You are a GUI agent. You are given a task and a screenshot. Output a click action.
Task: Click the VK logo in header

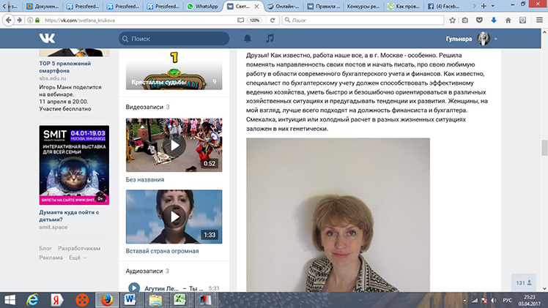tap(47, 38)
